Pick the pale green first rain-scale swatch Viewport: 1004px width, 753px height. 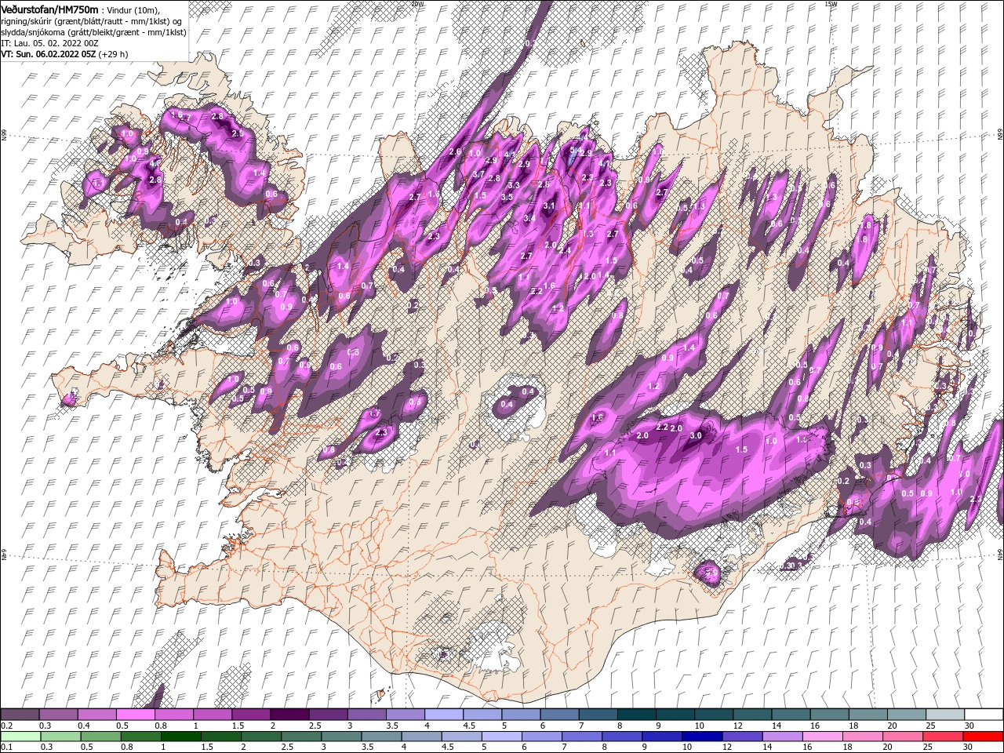tap(20, 737)
